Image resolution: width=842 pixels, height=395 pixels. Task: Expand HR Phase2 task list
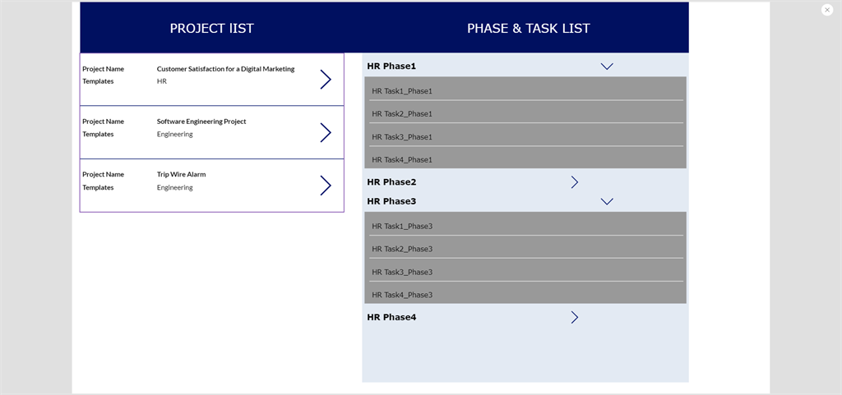pyautogui.click(x=575, y=182)
